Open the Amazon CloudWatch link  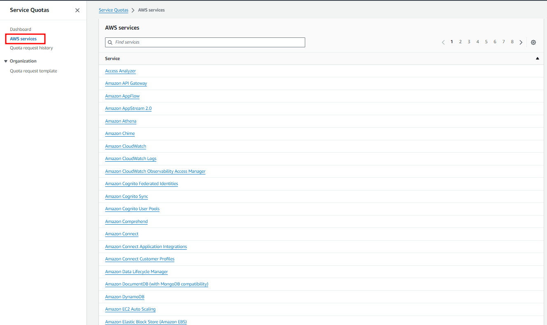tap(126, 146)
